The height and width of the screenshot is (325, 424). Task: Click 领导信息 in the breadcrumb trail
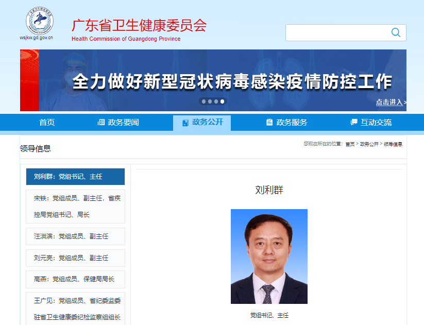tap(393, 144)
